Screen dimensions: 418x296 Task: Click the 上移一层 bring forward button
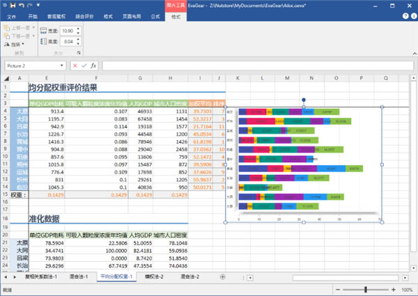click(20, 28)
